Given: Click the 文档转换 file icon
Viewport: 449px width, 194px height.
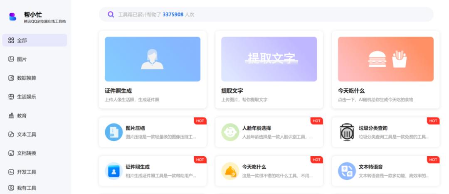Looking at the screenshot, I should [11, 153].
